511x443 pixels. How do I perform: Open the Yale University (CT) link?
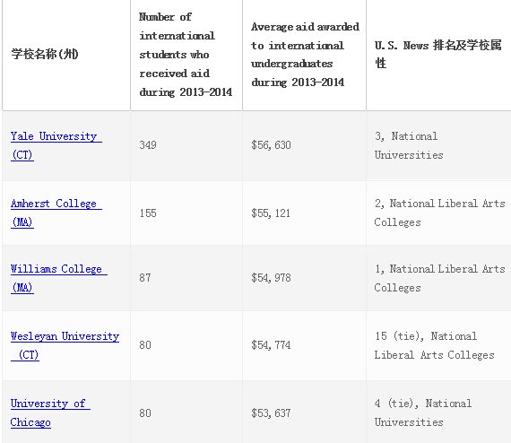coord(56,145)
